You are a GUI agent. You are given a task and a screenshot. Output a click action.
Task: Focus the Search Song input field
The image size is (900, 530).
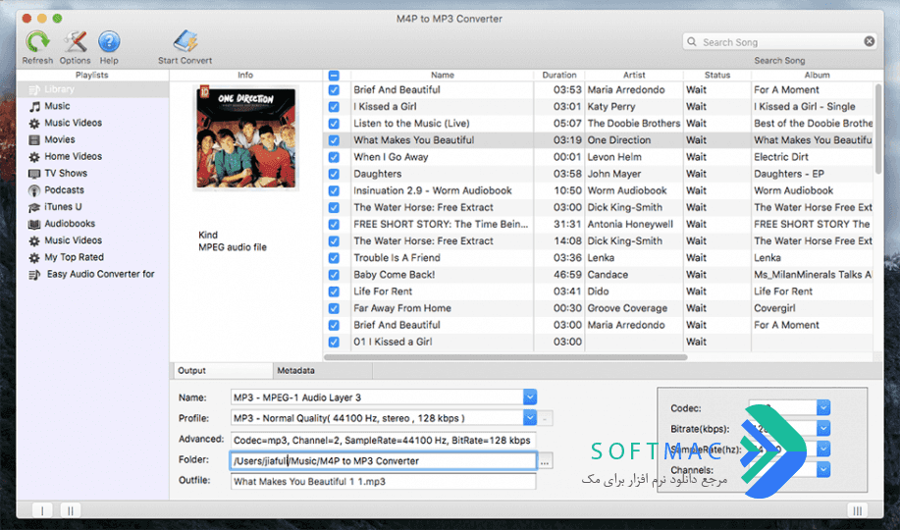[x=779, y=42]
